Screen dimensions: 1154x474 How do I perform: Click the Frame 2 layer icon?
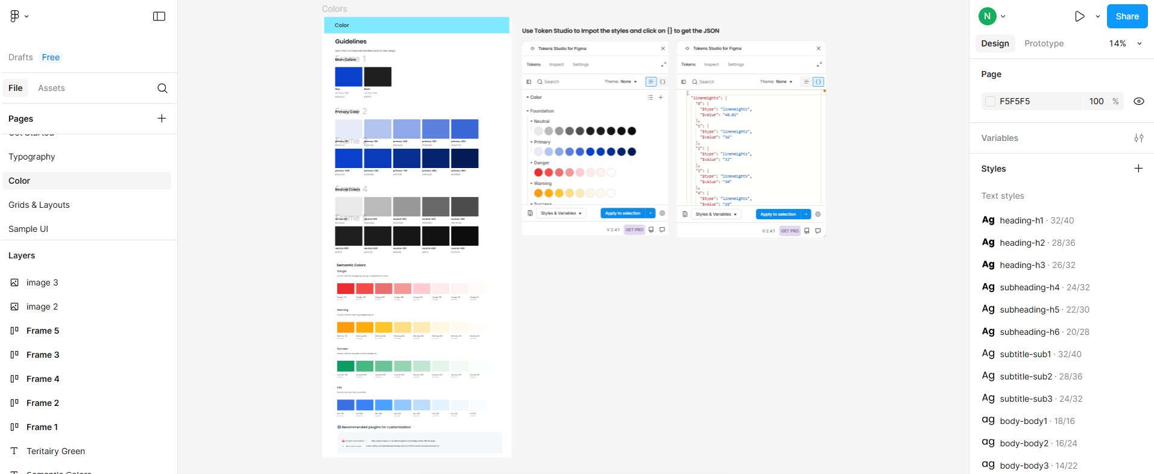pos(14,403)
